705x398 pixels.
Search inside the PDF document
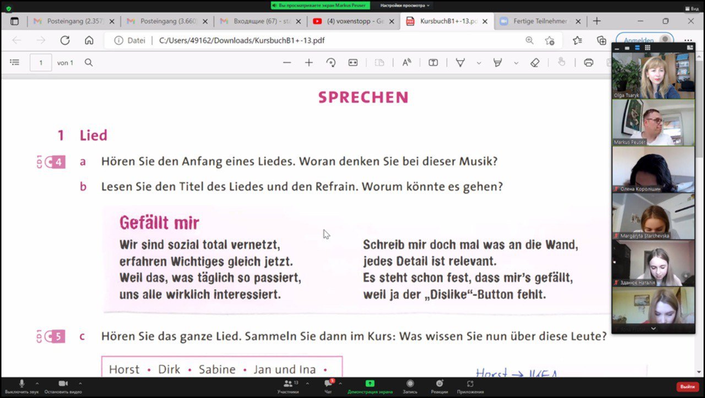click(x=89, y=63)
